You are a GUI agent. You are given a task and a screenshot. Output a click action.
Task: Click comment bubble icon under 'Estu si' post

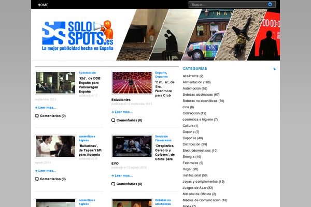[113, 120]
